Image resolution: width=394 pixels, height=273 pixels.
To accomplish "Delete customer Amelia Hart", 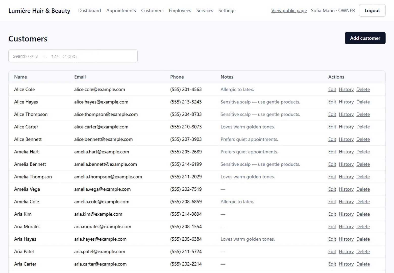I will (363, 152).
